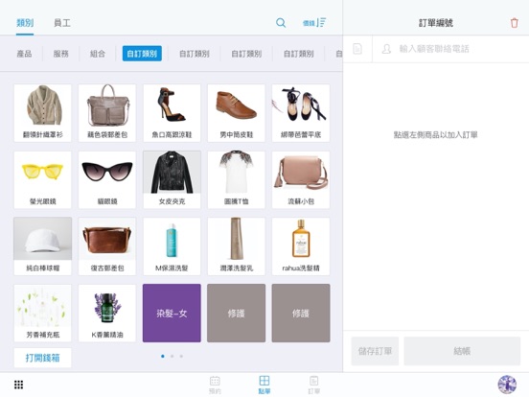This screenshot has width=529, height=397.
Task: Add K香薰精油 lavender oil to order
Action: coord(107,313)
